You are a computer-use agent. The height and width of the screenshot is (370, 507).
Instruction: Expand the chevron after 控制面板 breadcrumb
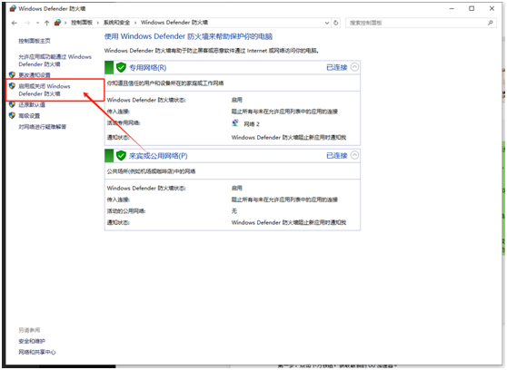pos(98,23)
